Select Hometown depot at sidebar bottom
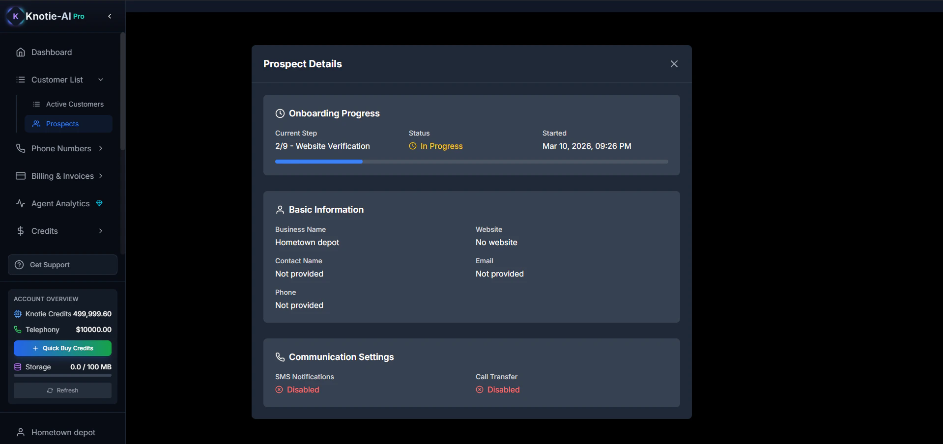 coord(62,432)
